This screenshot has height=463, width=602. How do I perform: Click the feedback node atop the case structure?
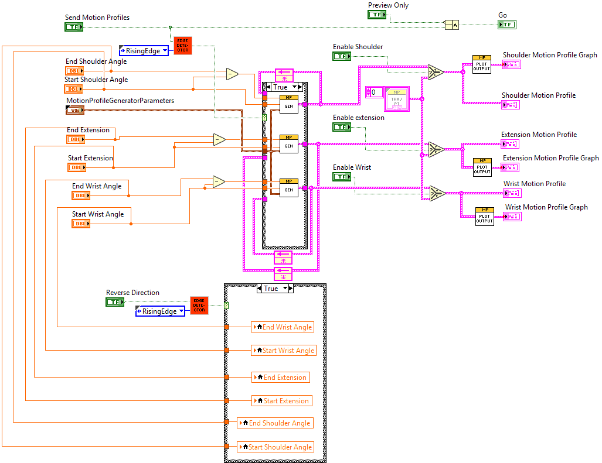pos(283,76)
